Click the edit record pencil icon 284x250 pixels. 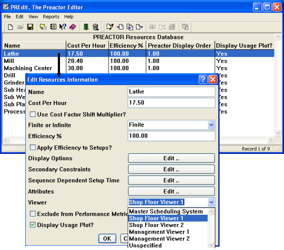point(110,27)
